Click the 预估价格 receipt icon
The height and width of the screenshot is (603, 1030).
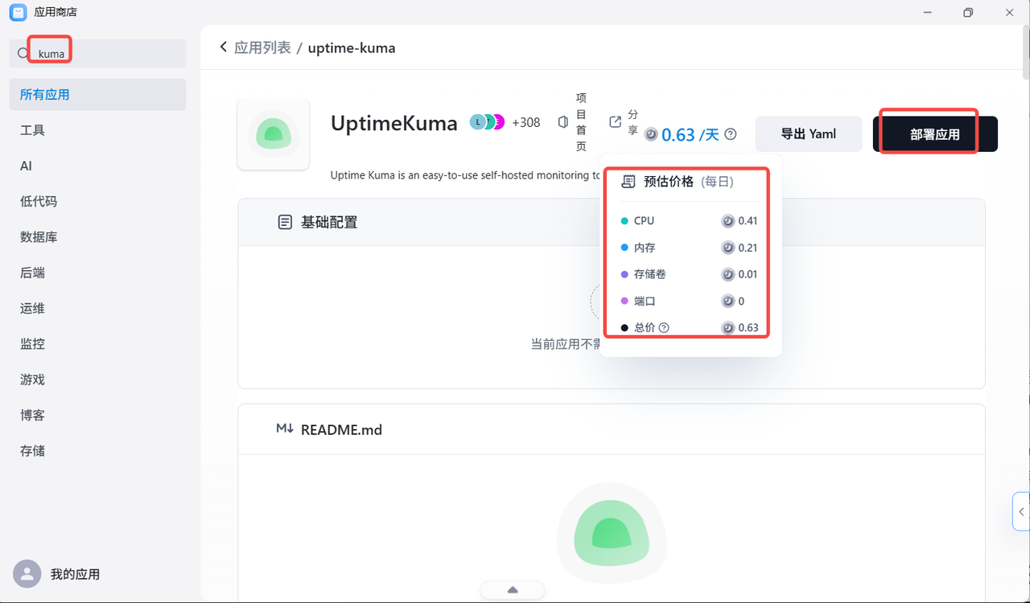point(628,182)
